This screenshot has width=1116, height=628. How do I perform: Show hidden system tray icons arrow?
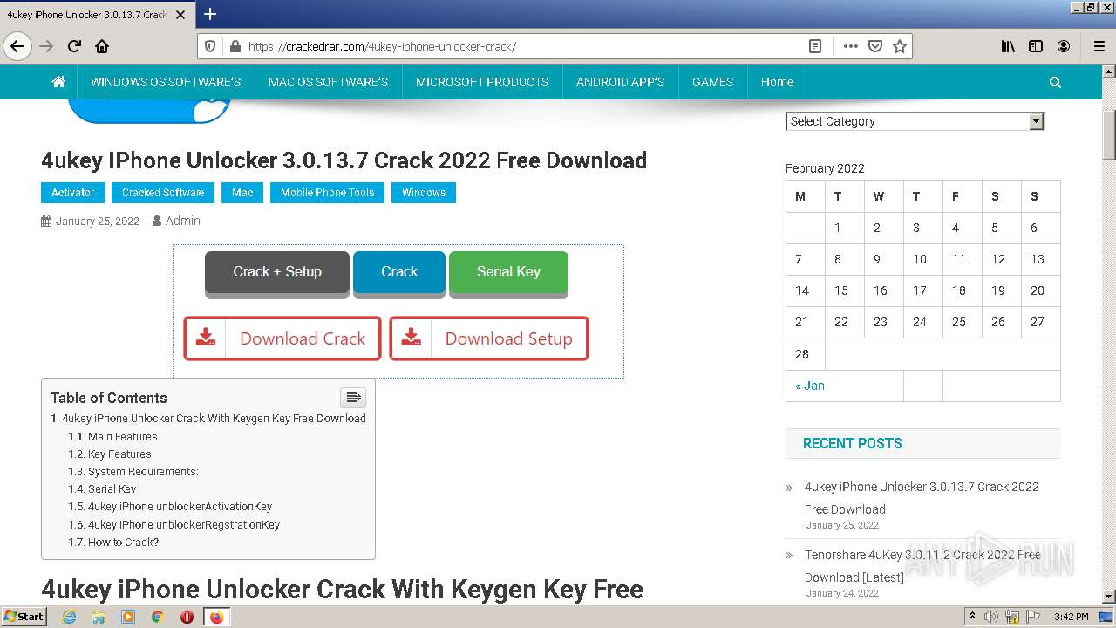[x=972, y=617]
